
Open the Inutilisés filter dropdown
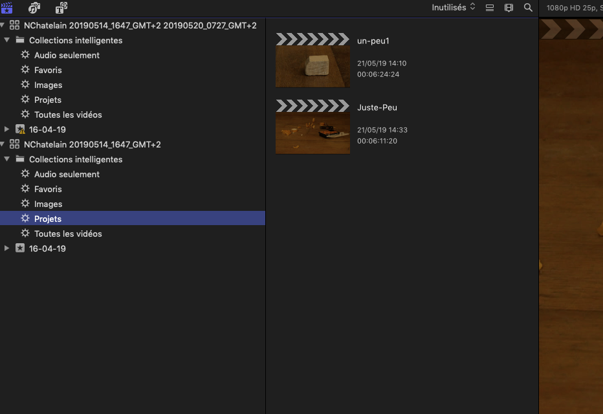point(453,7)
